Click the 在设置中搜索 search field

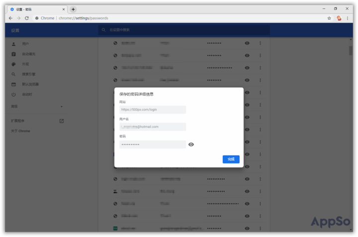point(184,30)
